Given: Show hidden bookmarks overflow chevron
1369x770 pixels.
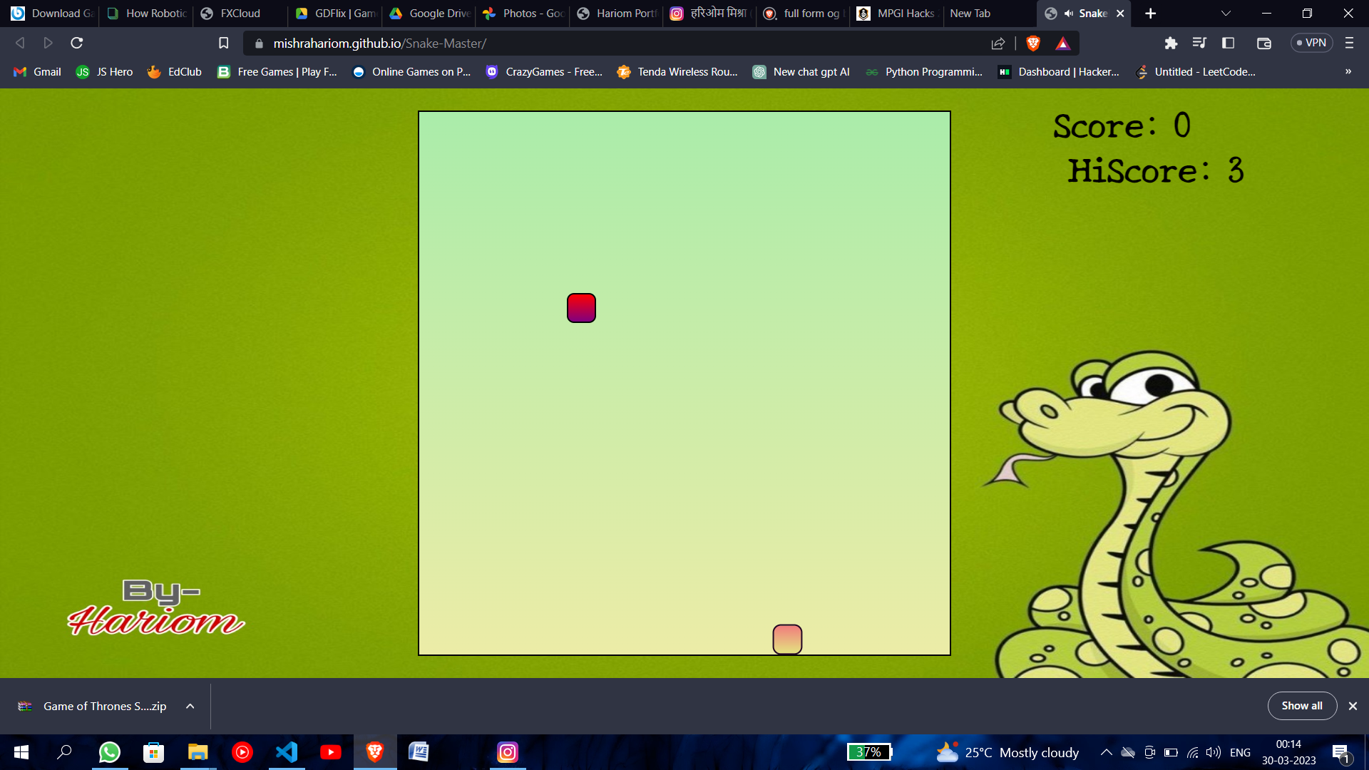Looking at the screenshot, I should click(1348, 72).
